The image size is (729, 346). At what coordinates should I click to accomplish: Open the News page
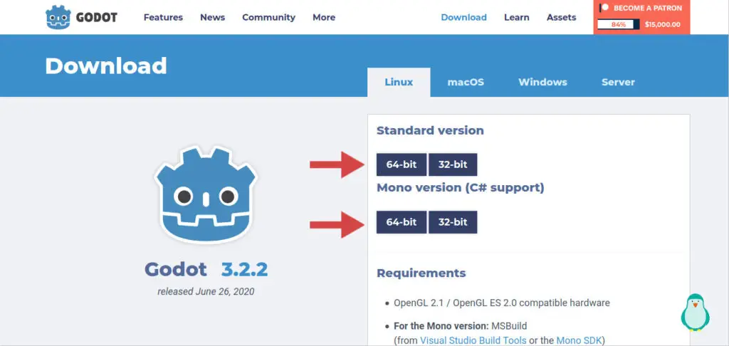212,17
